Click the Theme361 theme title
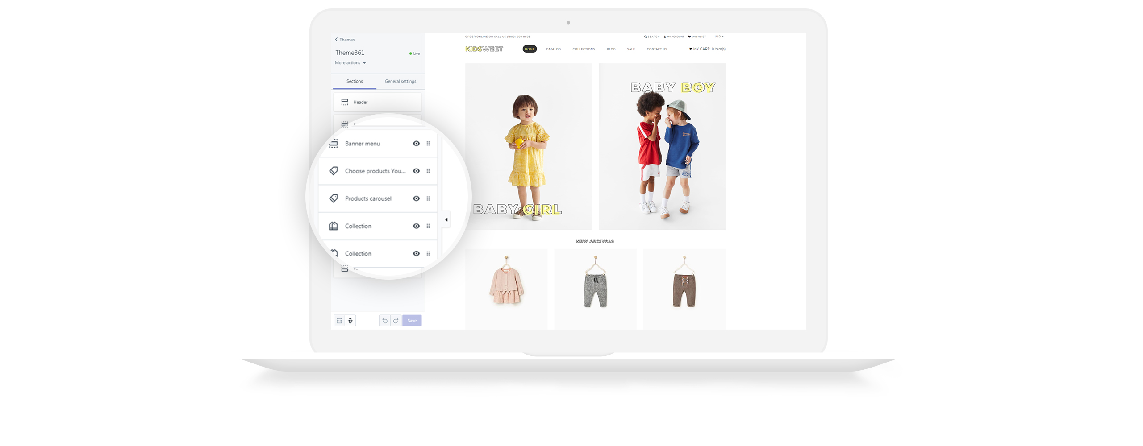The height and width of the screenshot is (446, 1143). point(350,53)
